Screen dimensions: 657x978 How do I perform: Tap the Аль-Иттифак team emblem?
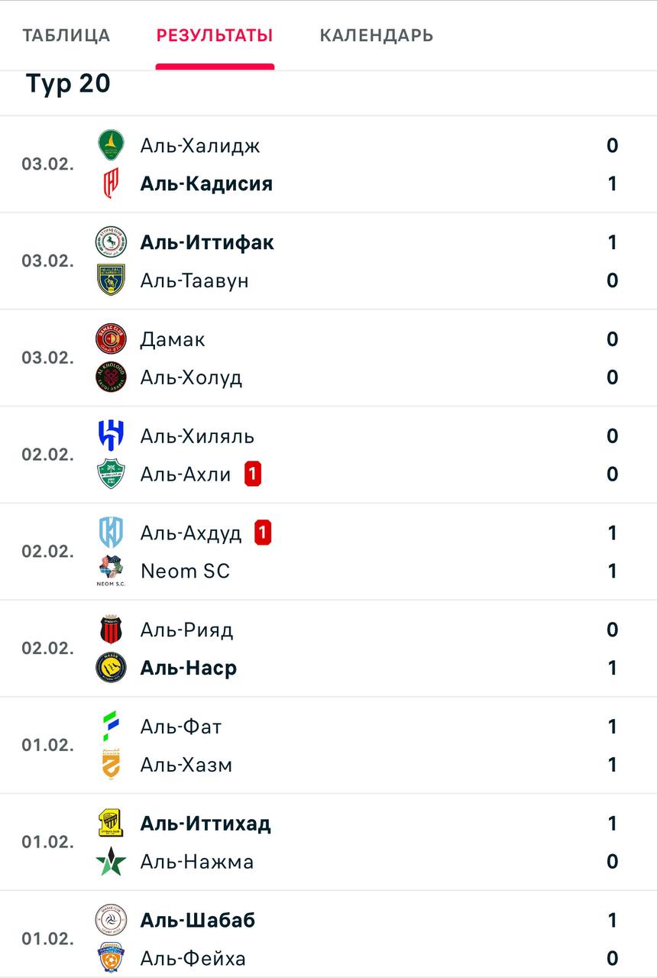111,242
